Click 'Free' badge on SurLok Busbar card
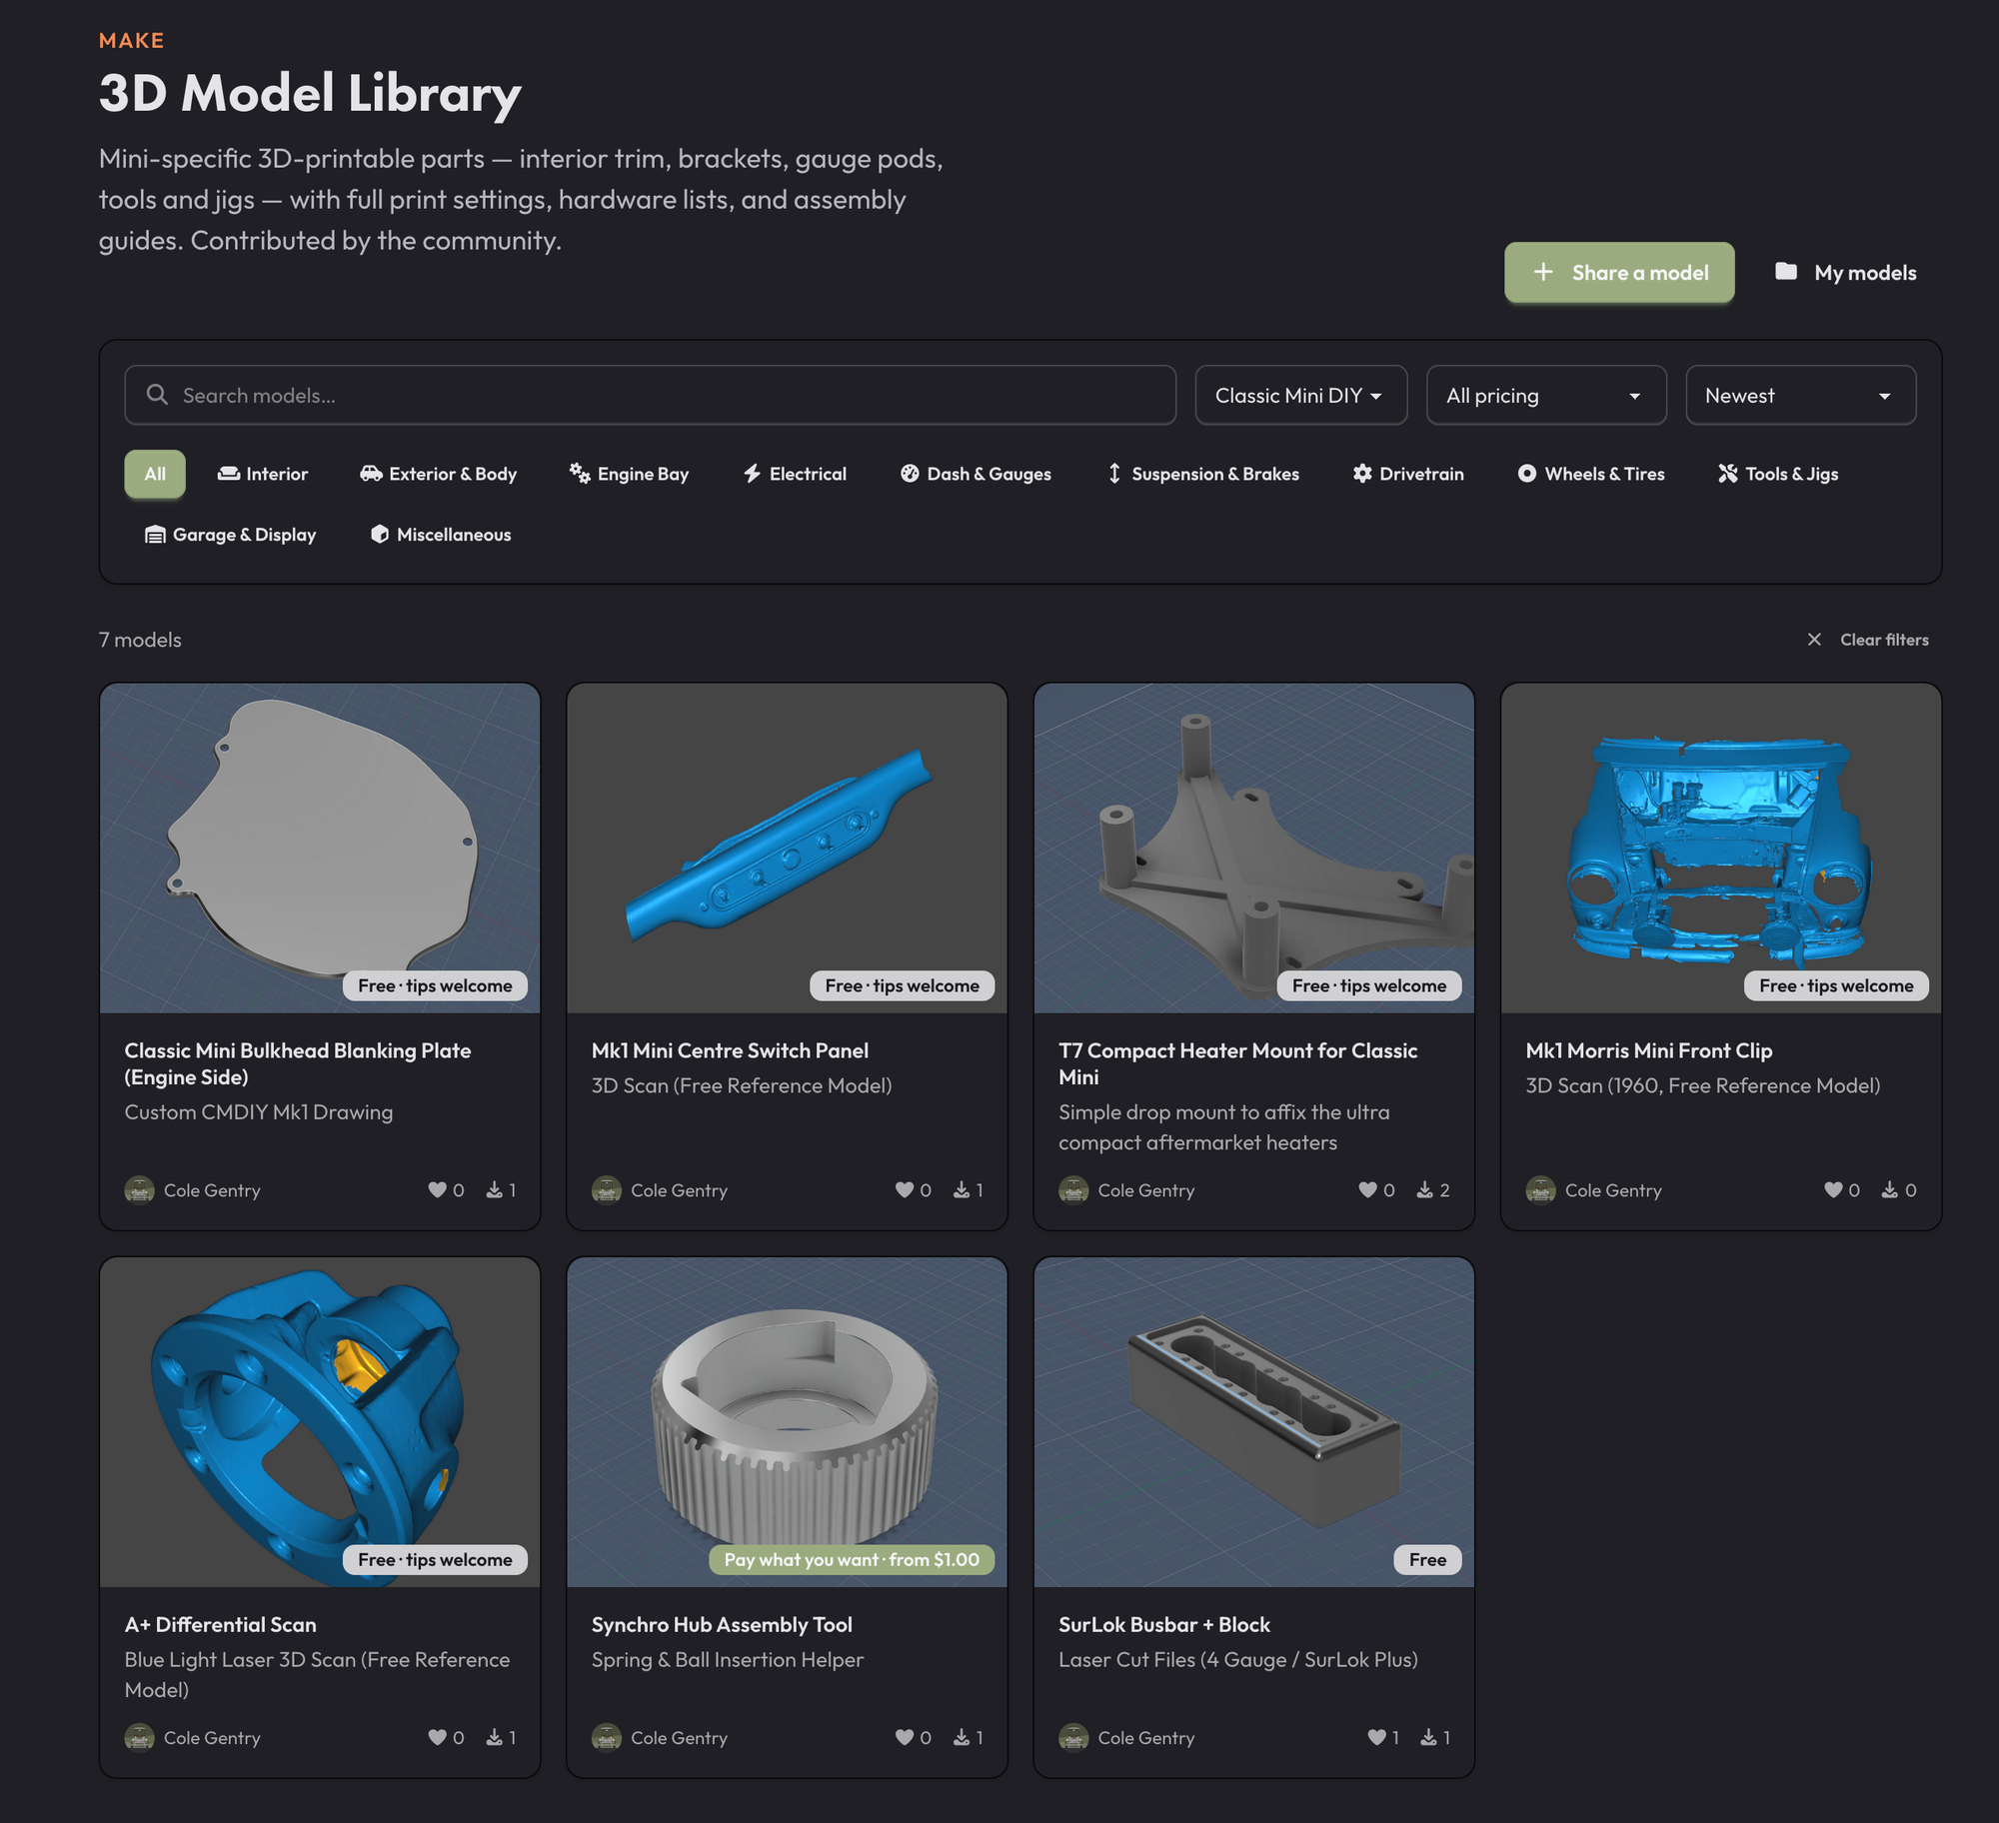Viewport: 1999px width, 1823px height. [x=1427, y=1559]
